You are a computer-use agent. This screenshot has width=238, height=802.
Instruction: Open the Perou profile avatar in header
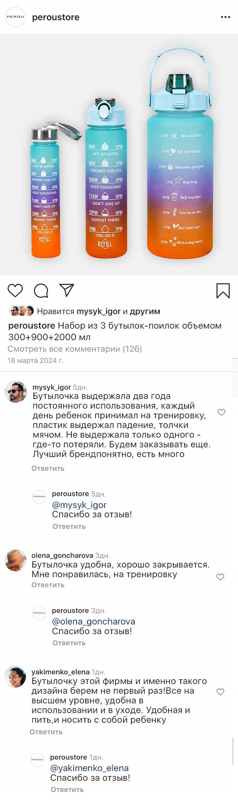15,17
